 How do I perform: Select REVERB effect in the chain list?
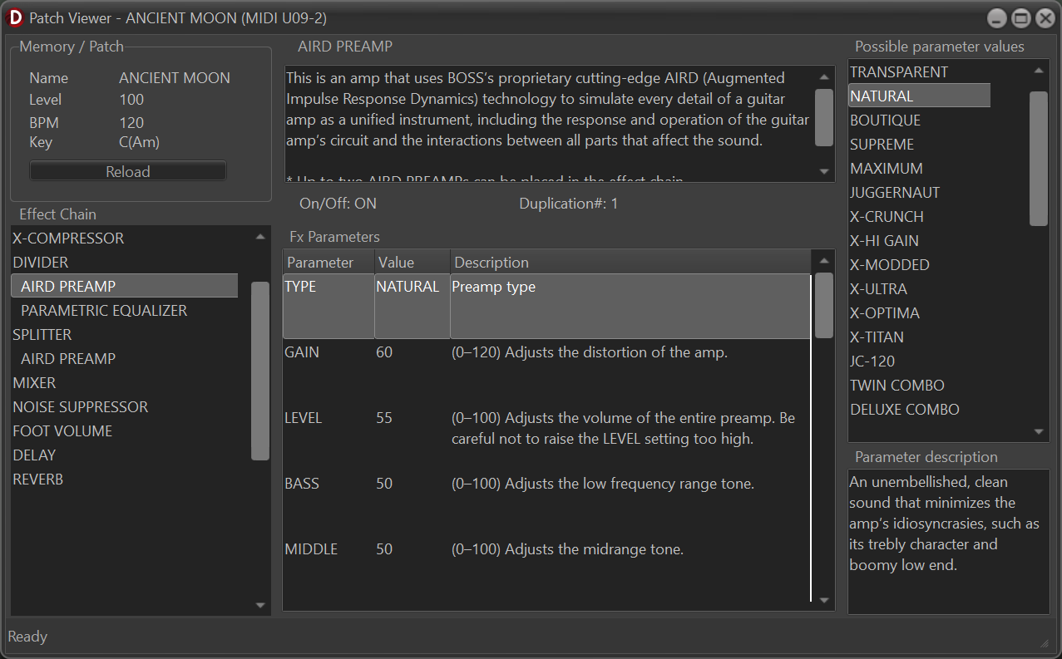pyautogui.click(x=37, y=479)
